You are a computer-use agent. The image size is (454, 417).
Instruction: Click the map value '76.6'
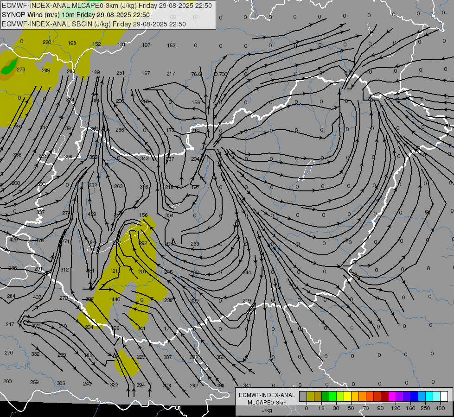coord(196,74)
